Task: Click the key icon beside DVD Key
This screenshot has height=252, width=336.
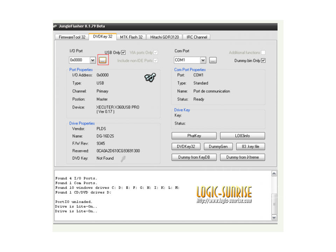Action: point(123,159)
